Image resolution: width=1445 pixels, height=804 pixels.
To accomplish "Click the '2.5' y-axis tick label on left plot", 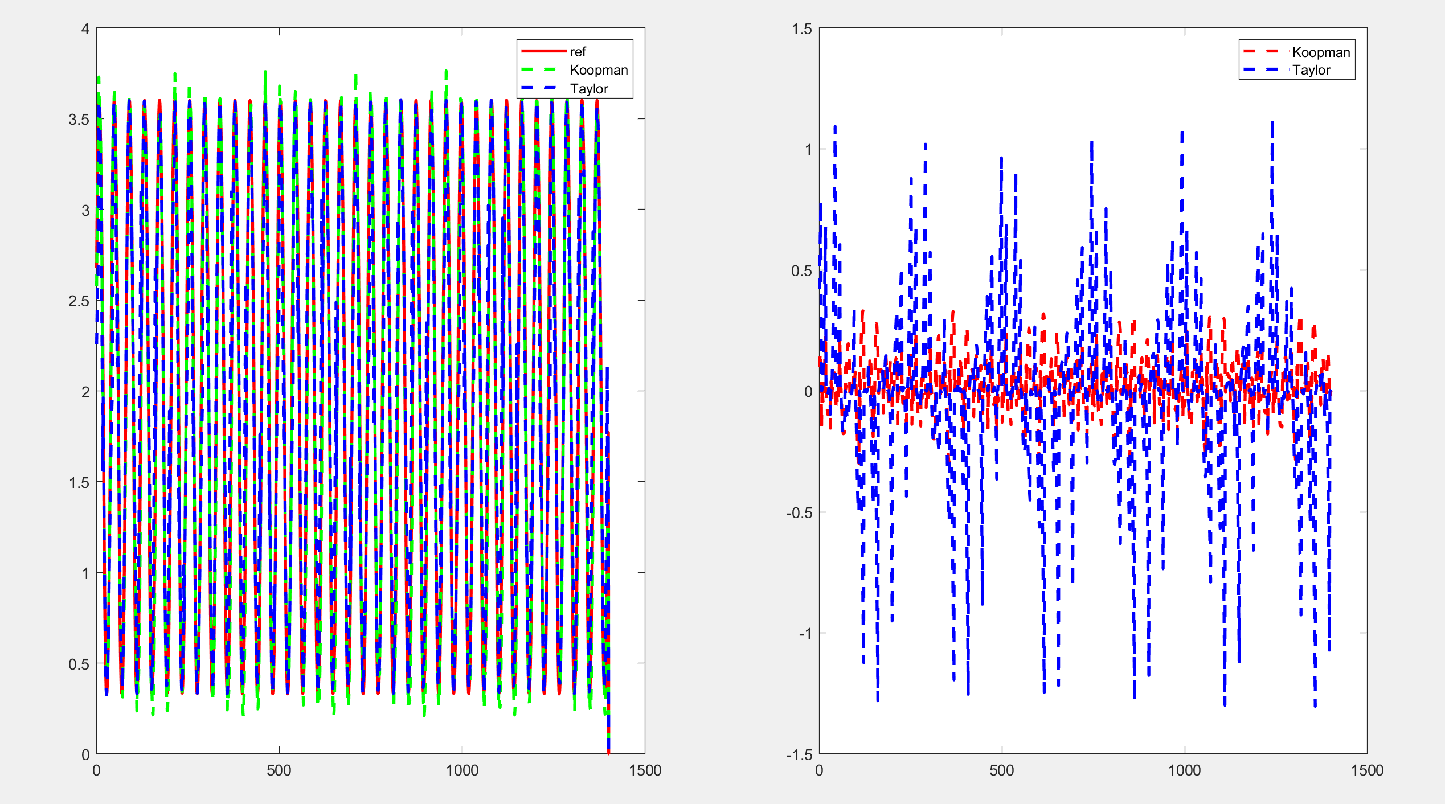I will 79,301.
